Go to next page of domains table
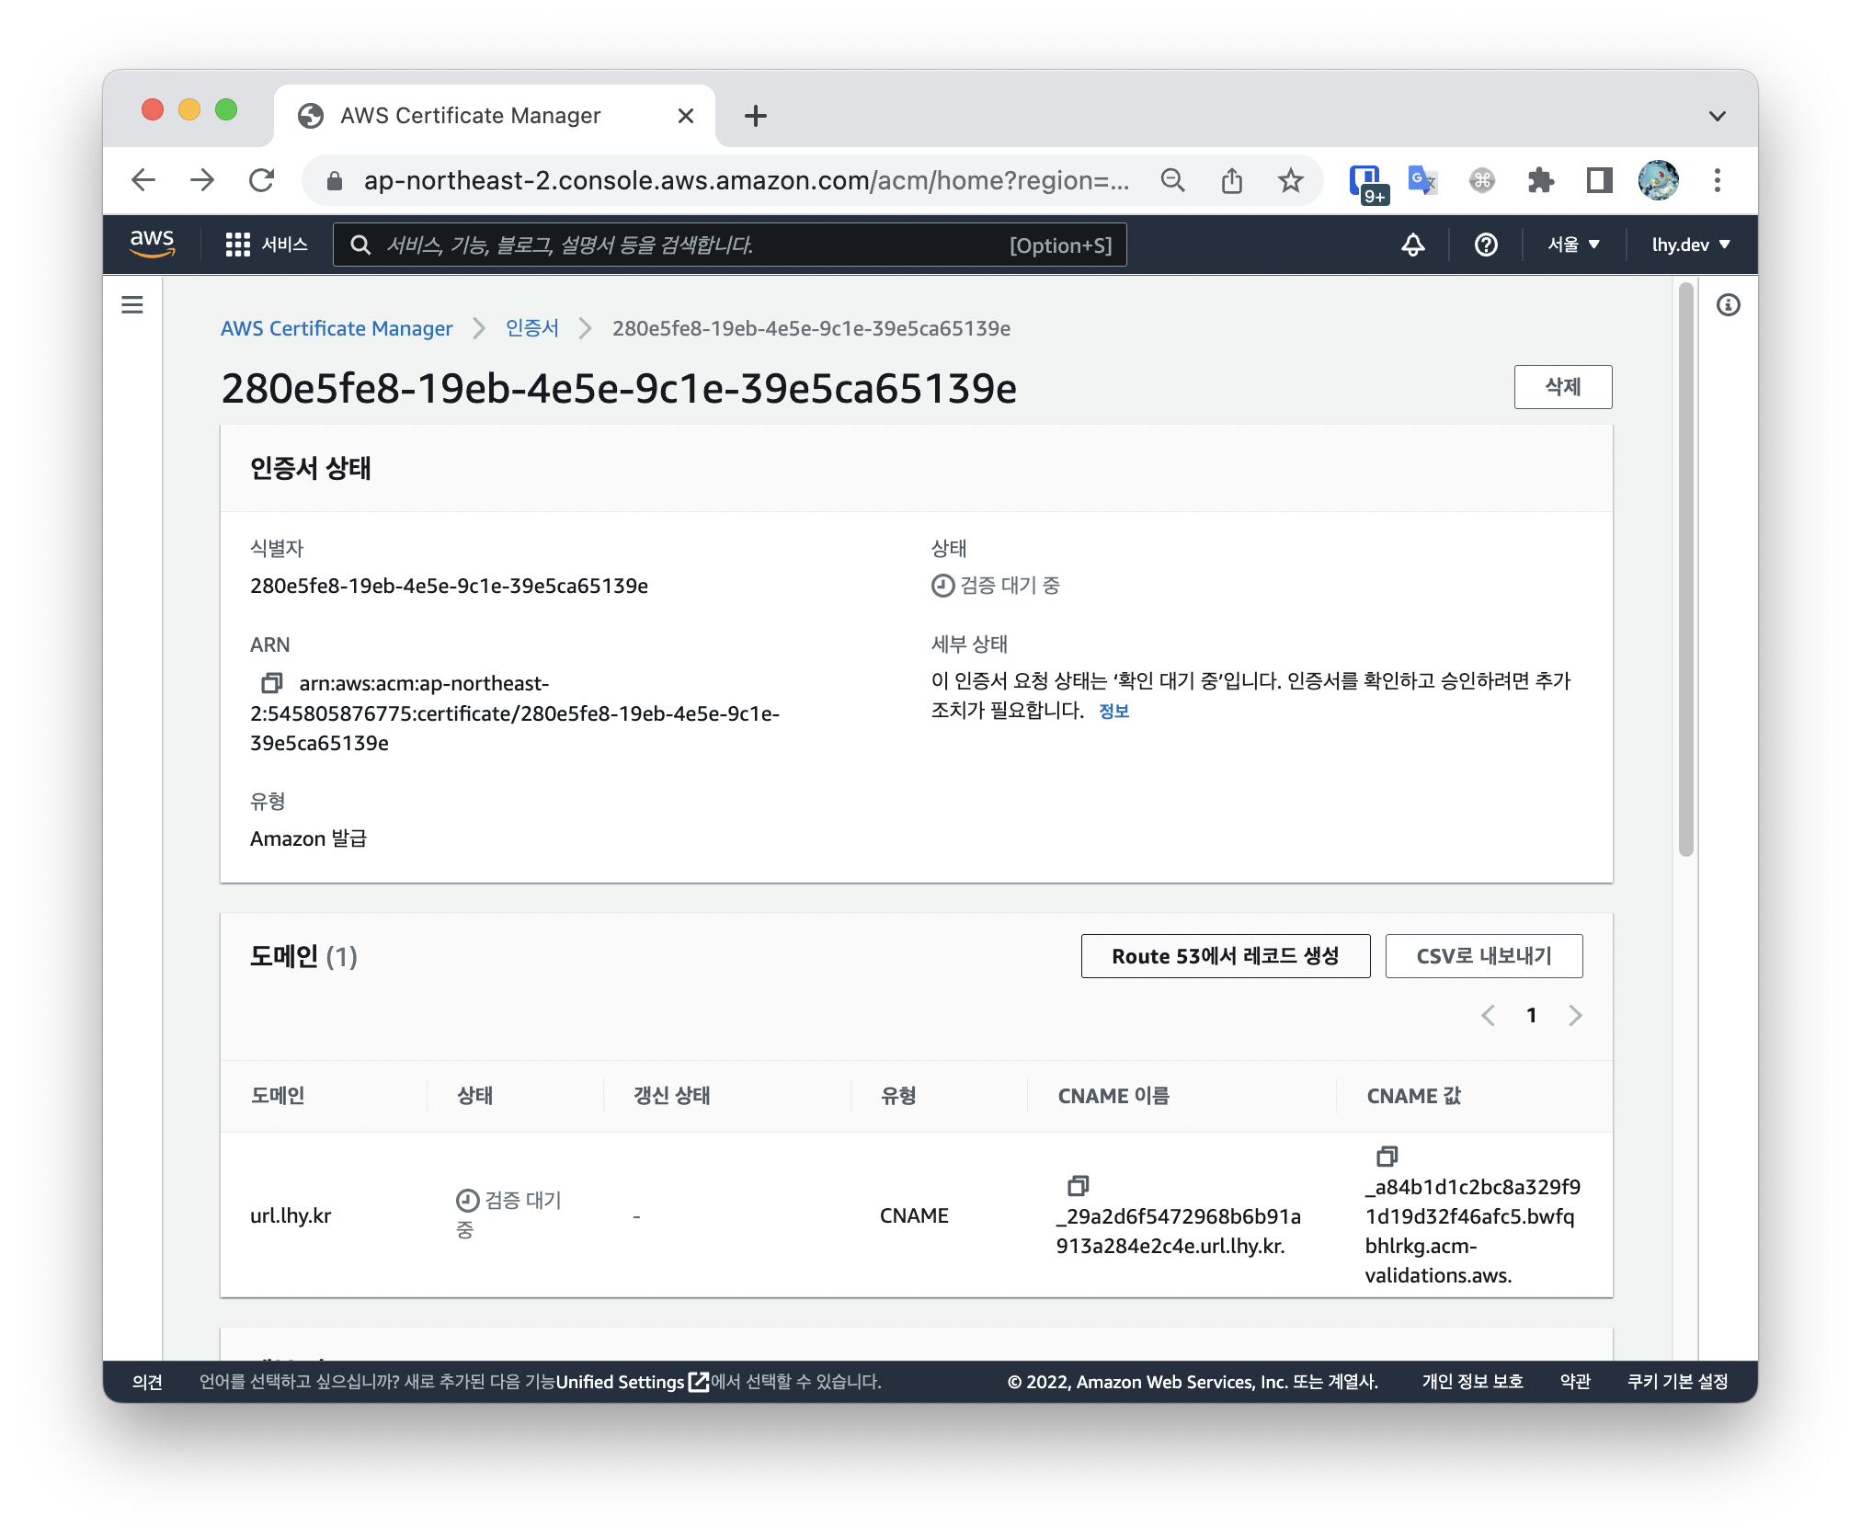The width and height of the screenshot is (1861, 1539). 1575,1015
